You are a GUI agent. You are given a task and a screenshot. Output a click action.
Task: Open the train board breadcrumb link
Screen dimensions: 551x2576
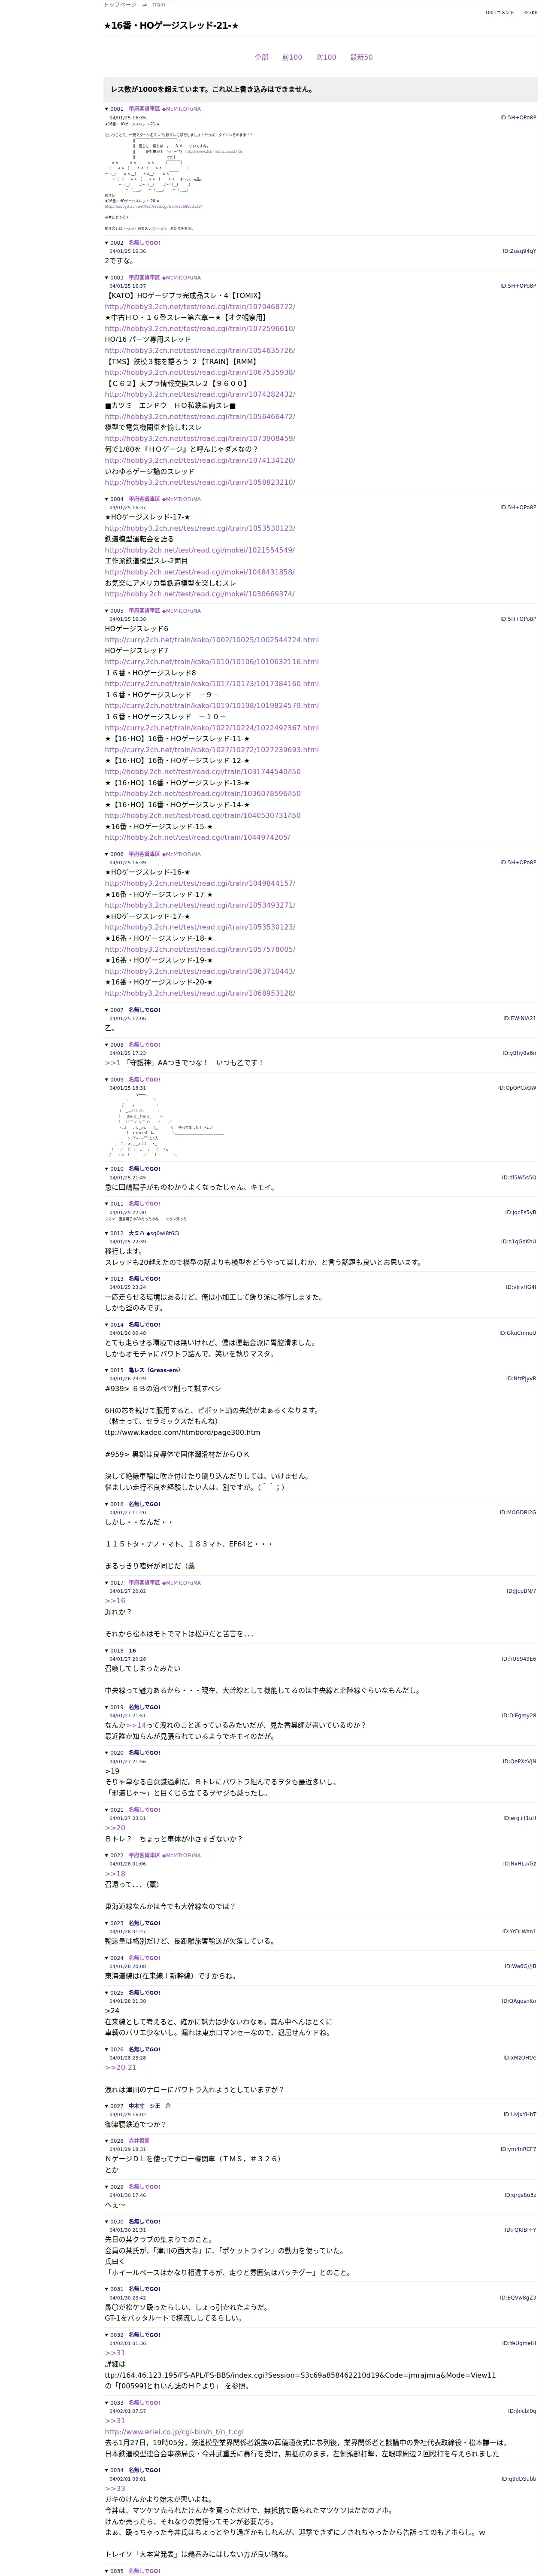[159, 5]
